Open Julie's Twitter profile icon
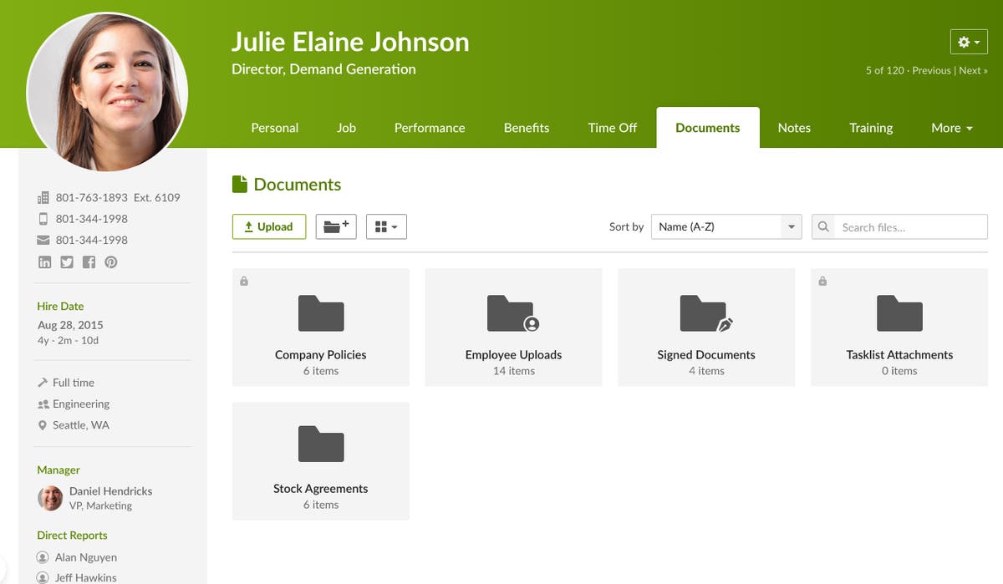This screenshot has width=1003, height=584. (x=67, y=262)
